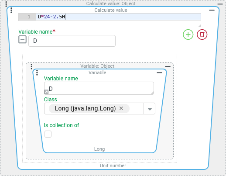Image resolution: width=226 pixels, height=176 pixels.
Task: Collapse the Variable: Object block
Action: pyautogui.click(x=168, y=66)
